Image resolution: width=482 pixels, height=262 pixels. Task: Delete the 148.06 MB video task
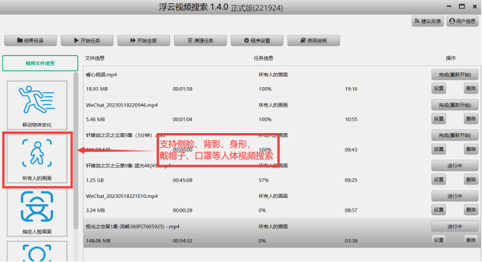(471, 240)
